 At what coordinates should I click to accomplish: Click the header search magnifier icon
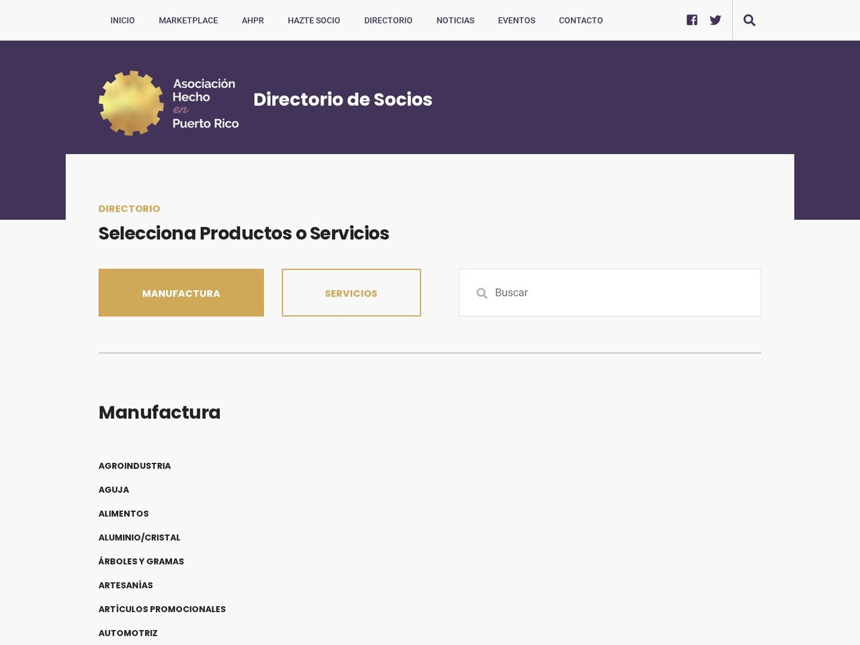[x=750, y=20]
